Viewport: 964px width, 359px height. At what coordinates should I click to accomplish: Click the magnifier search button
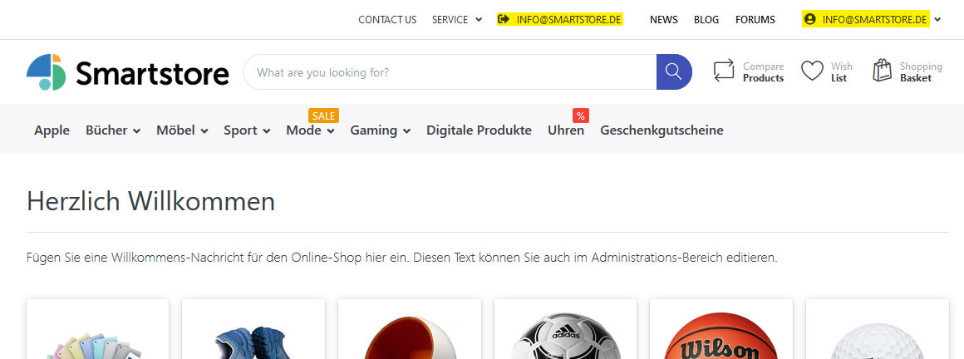coord(673,72)
